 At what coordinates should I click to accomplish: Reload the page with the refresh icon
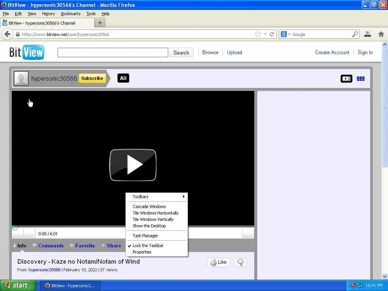coord(272,34)
